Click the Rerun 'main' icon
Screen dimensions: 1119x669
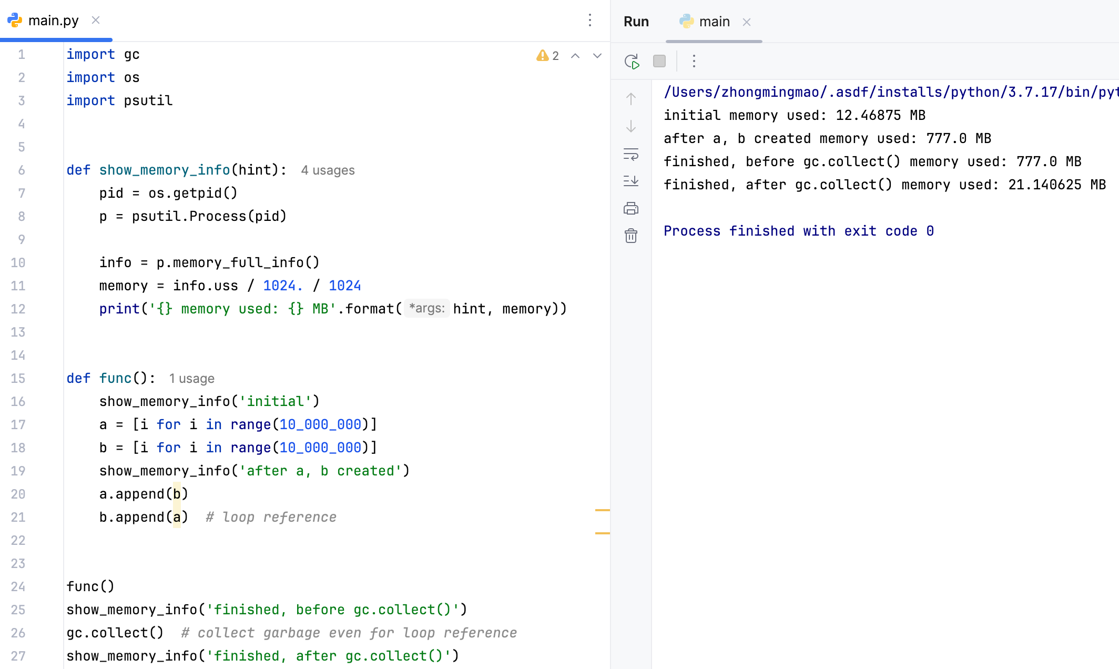pyautogui.click(x=632, y=62)
